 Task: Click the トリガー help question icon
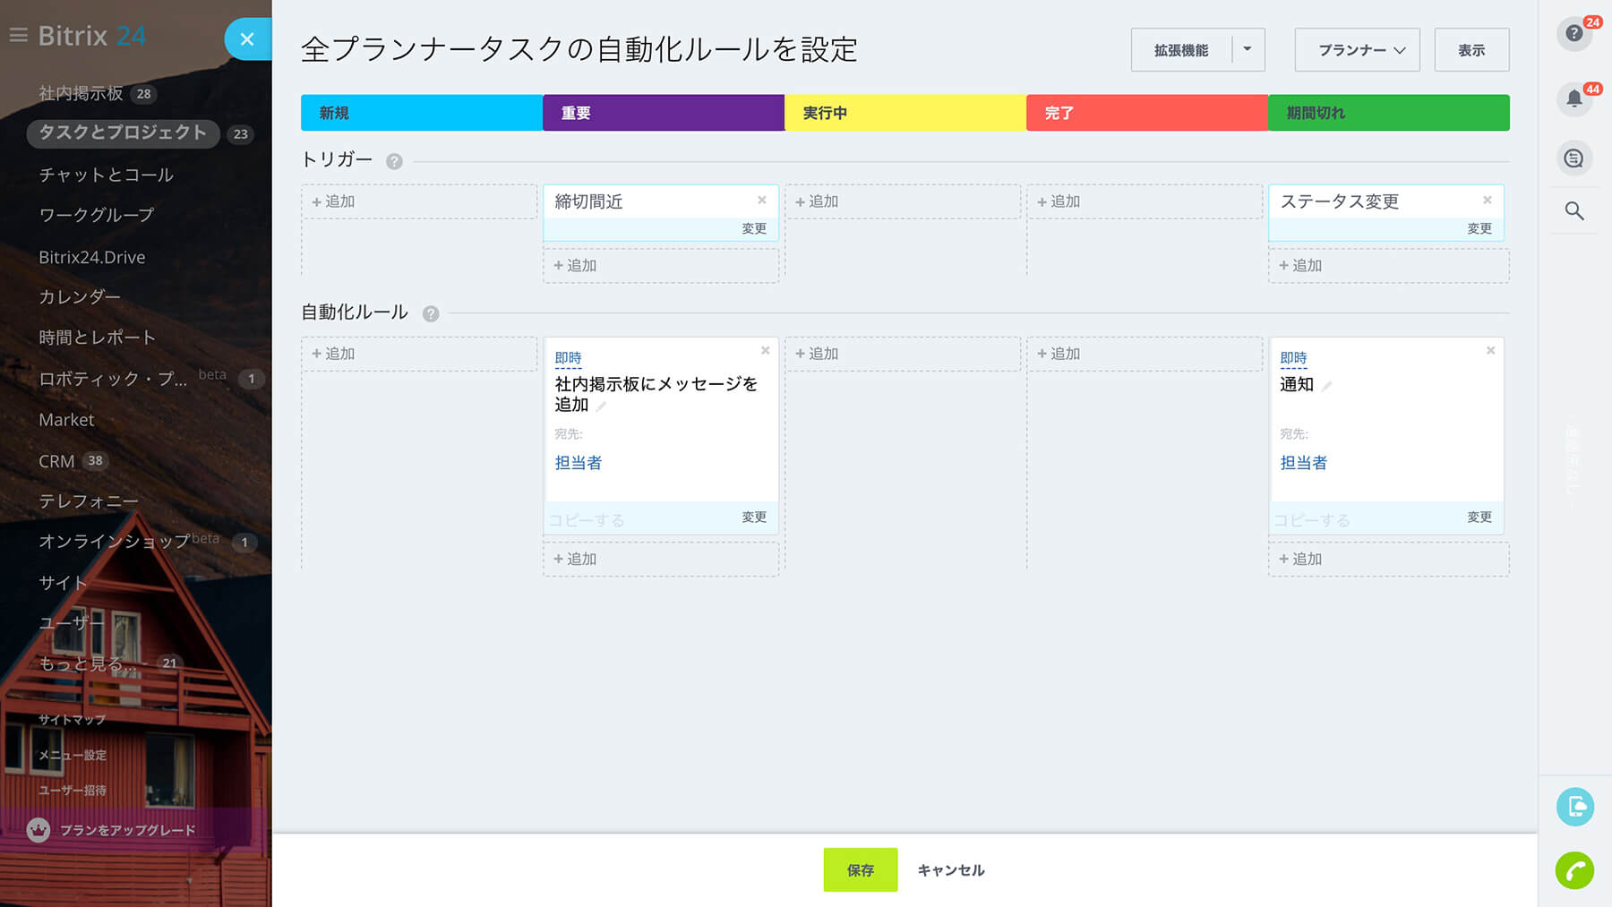394,161
